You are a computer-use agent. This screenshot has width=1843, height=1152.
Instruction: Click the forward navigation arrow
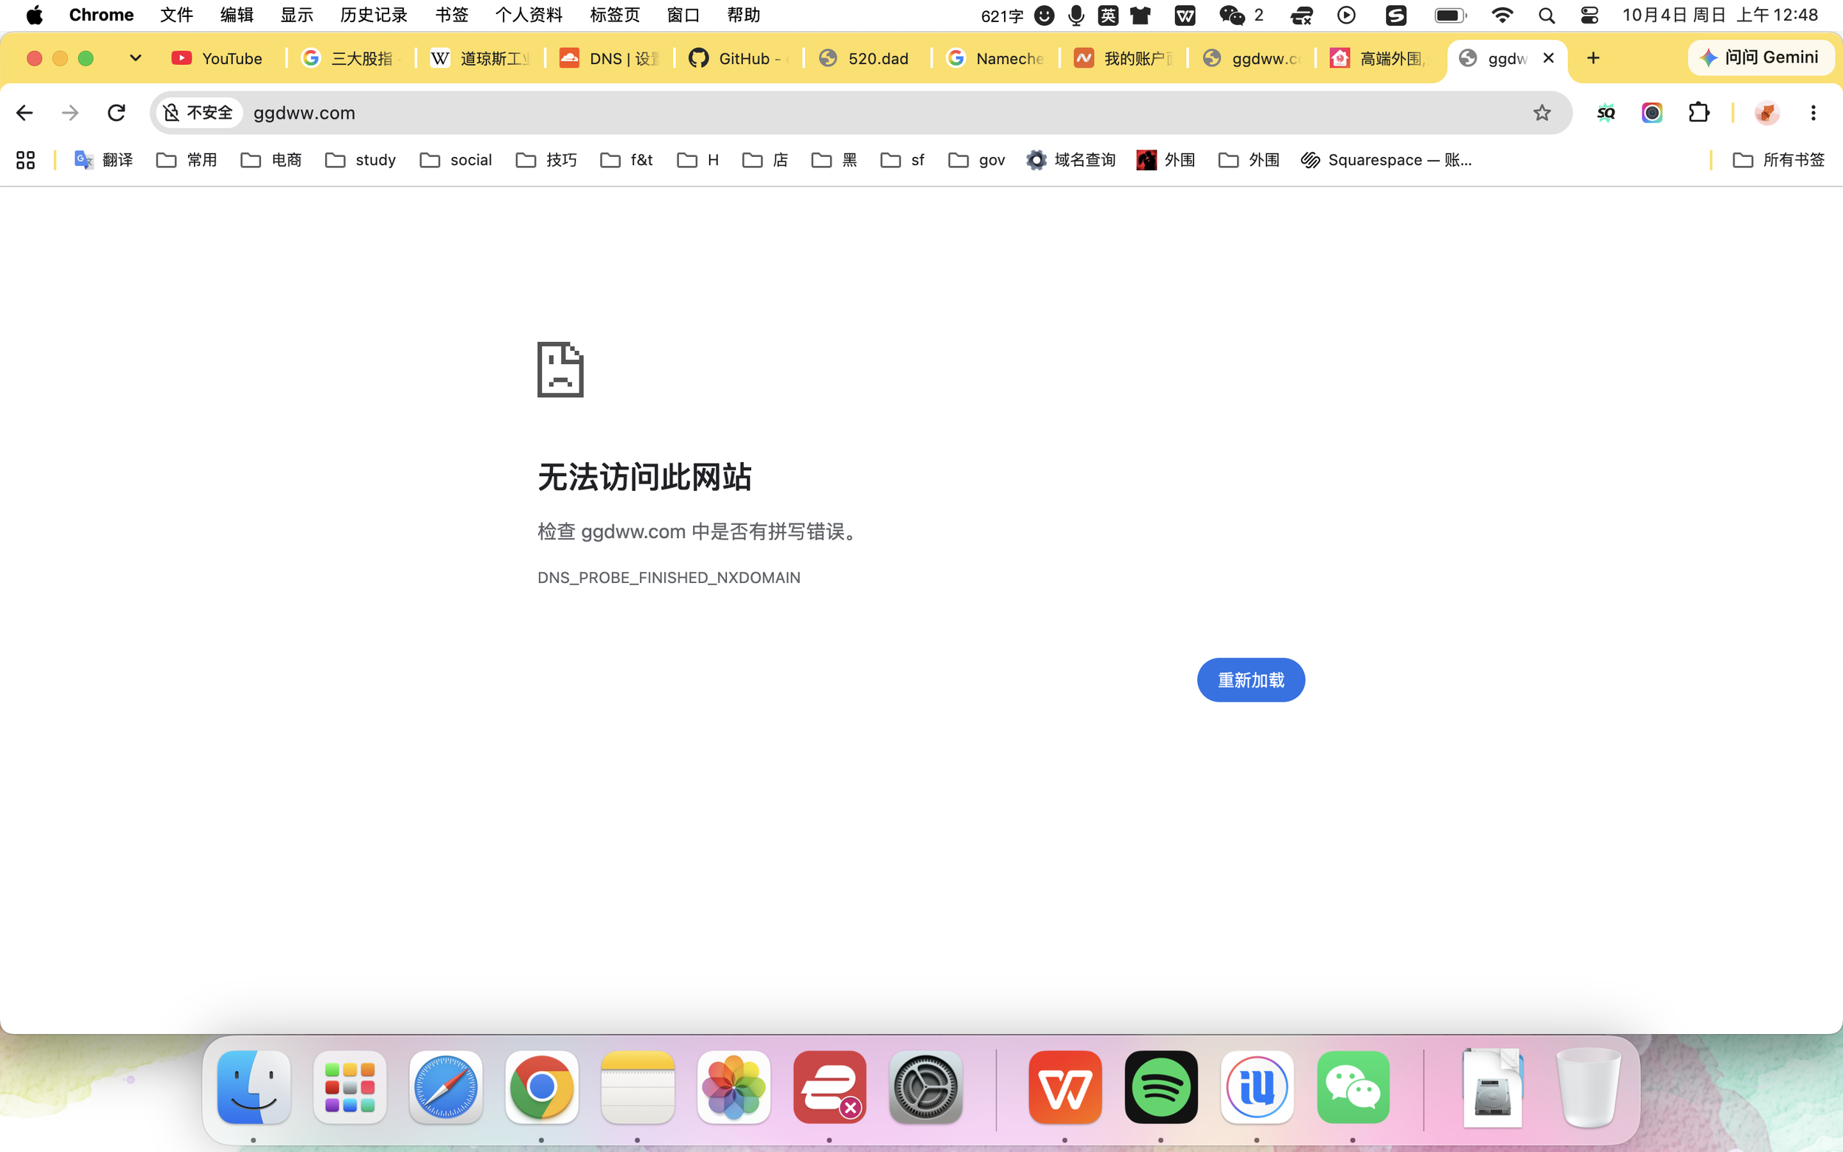(x=70, y=113)
